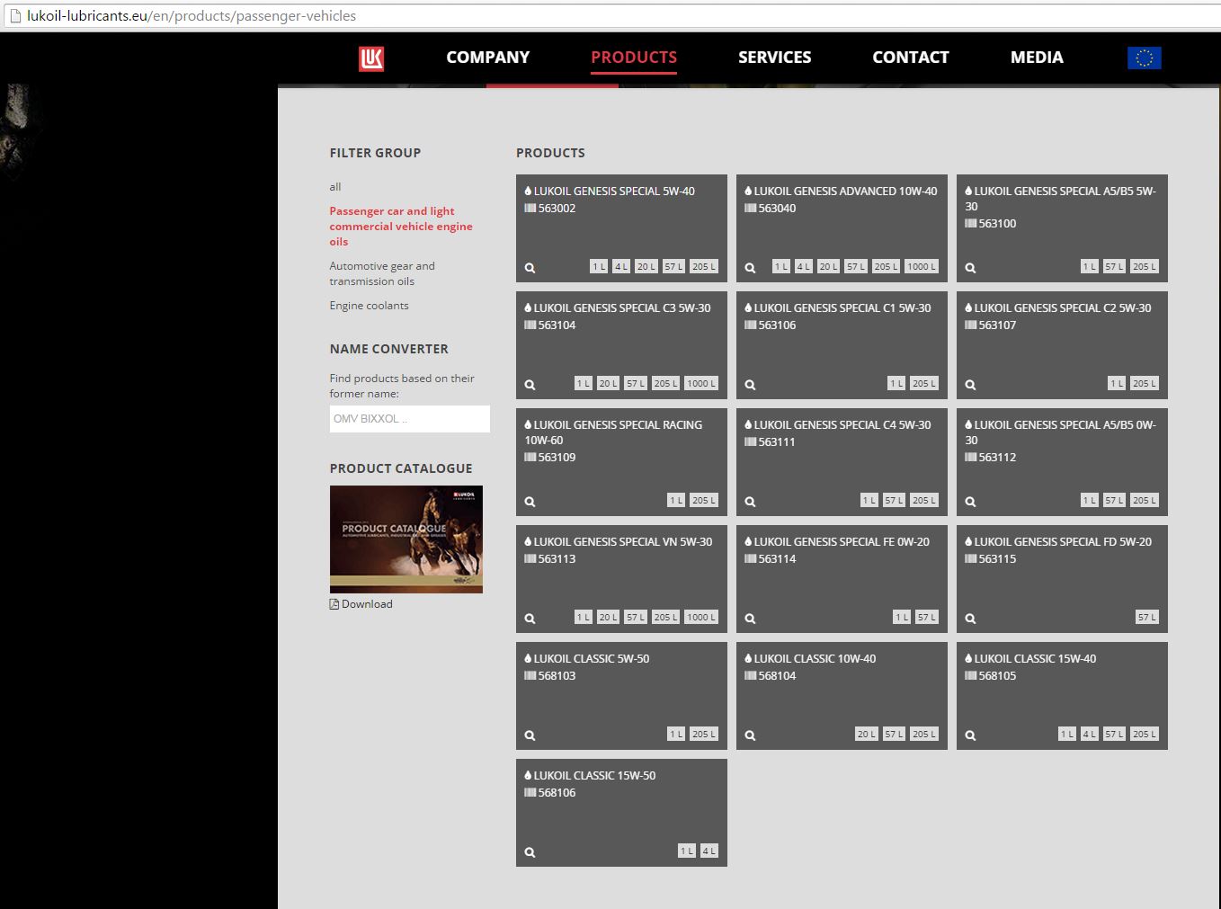
Task: Open the product catalogue cover thumbnail
Action: point(406,539)
